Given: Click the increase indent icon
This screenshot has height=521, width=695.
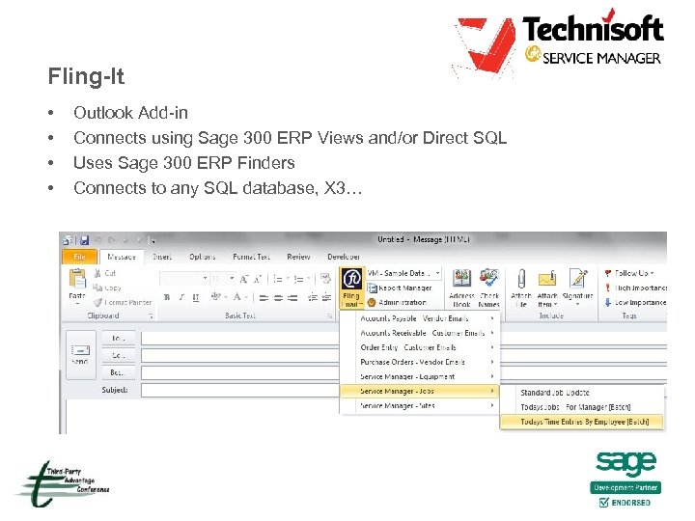Looking at the screenshot, I should click(x=326, y=298).
